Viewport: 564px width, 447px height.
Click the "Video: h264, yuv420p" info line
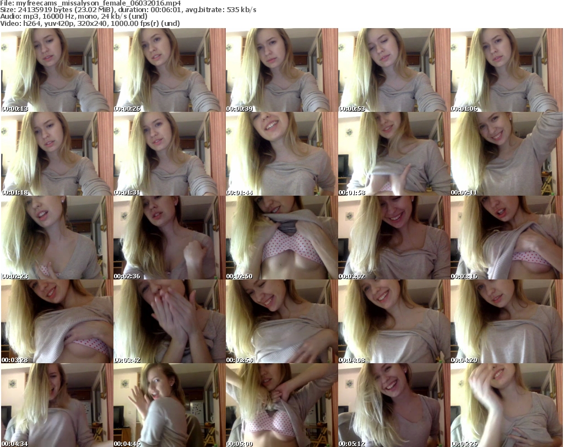click(90, 23)
